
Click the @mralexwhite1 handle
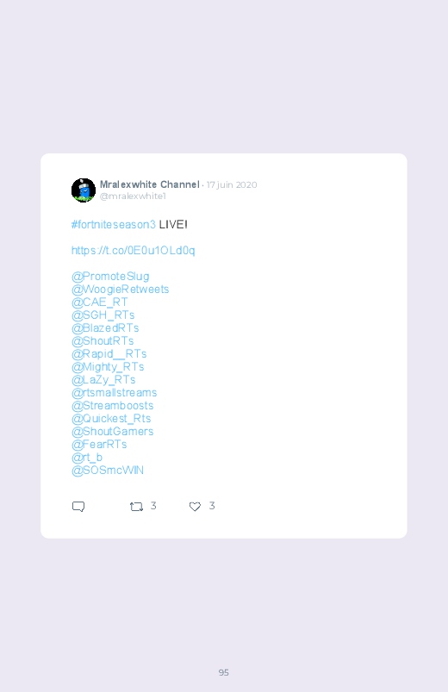tap(133, 196)
